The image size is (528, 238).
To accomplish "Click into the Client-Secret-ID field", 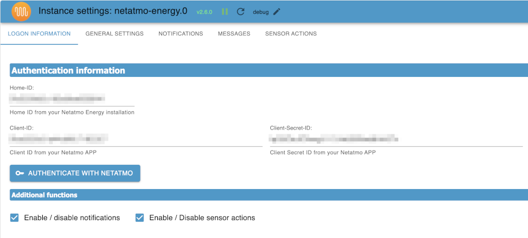I will [397, 138].
